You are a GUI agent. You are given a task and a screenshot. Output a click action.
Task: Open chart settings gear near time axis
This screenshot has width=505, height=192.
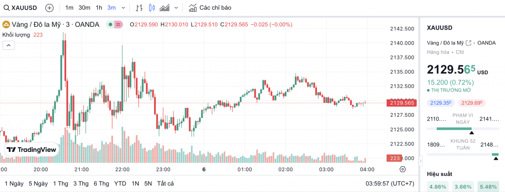coord(403,169)
